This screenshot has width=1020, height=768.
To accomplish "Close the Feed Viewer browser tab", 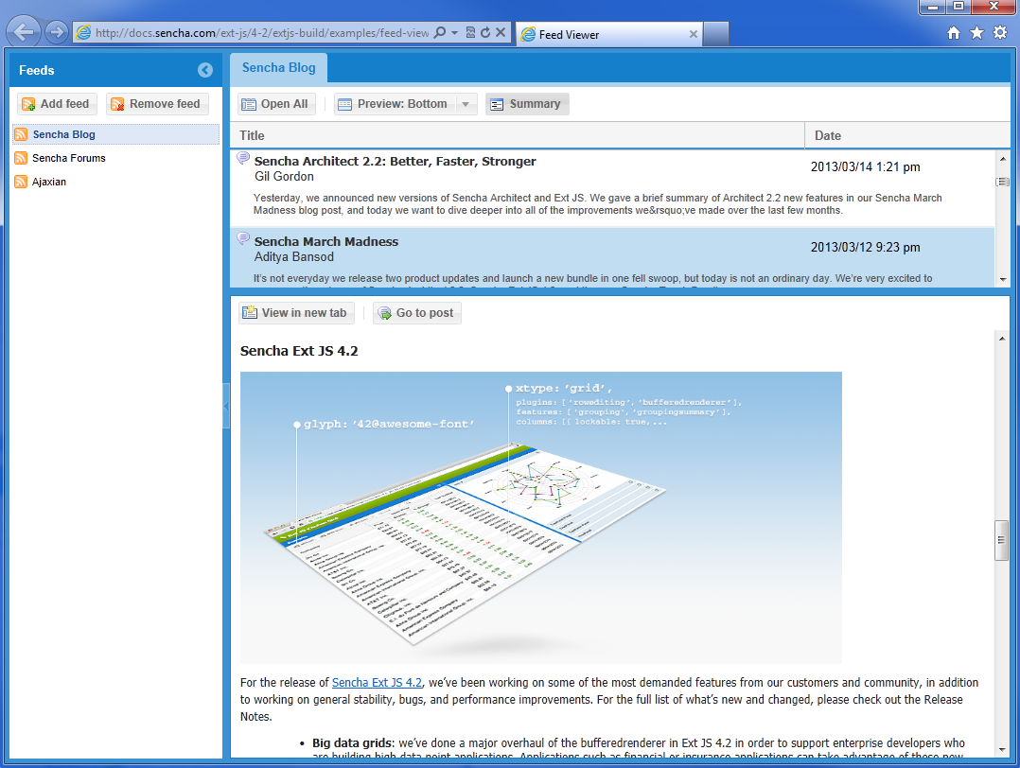I will point(694,34).
